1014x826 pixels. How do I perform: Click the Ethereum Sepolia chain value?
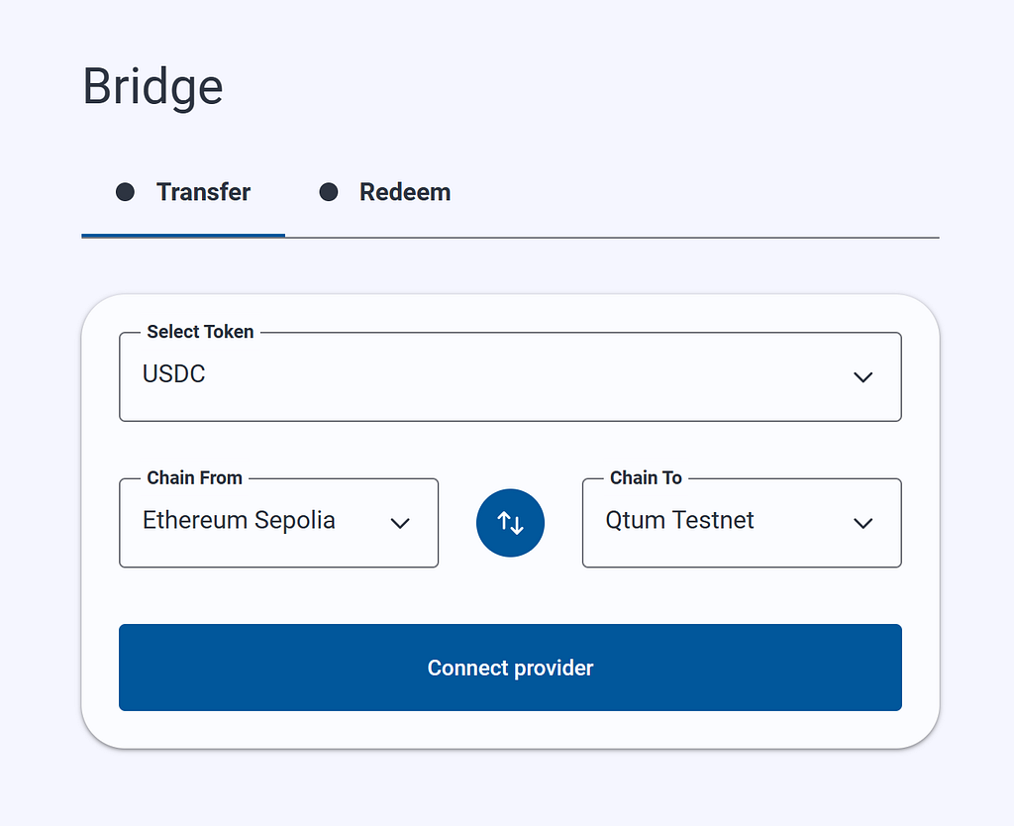point(239,521)
